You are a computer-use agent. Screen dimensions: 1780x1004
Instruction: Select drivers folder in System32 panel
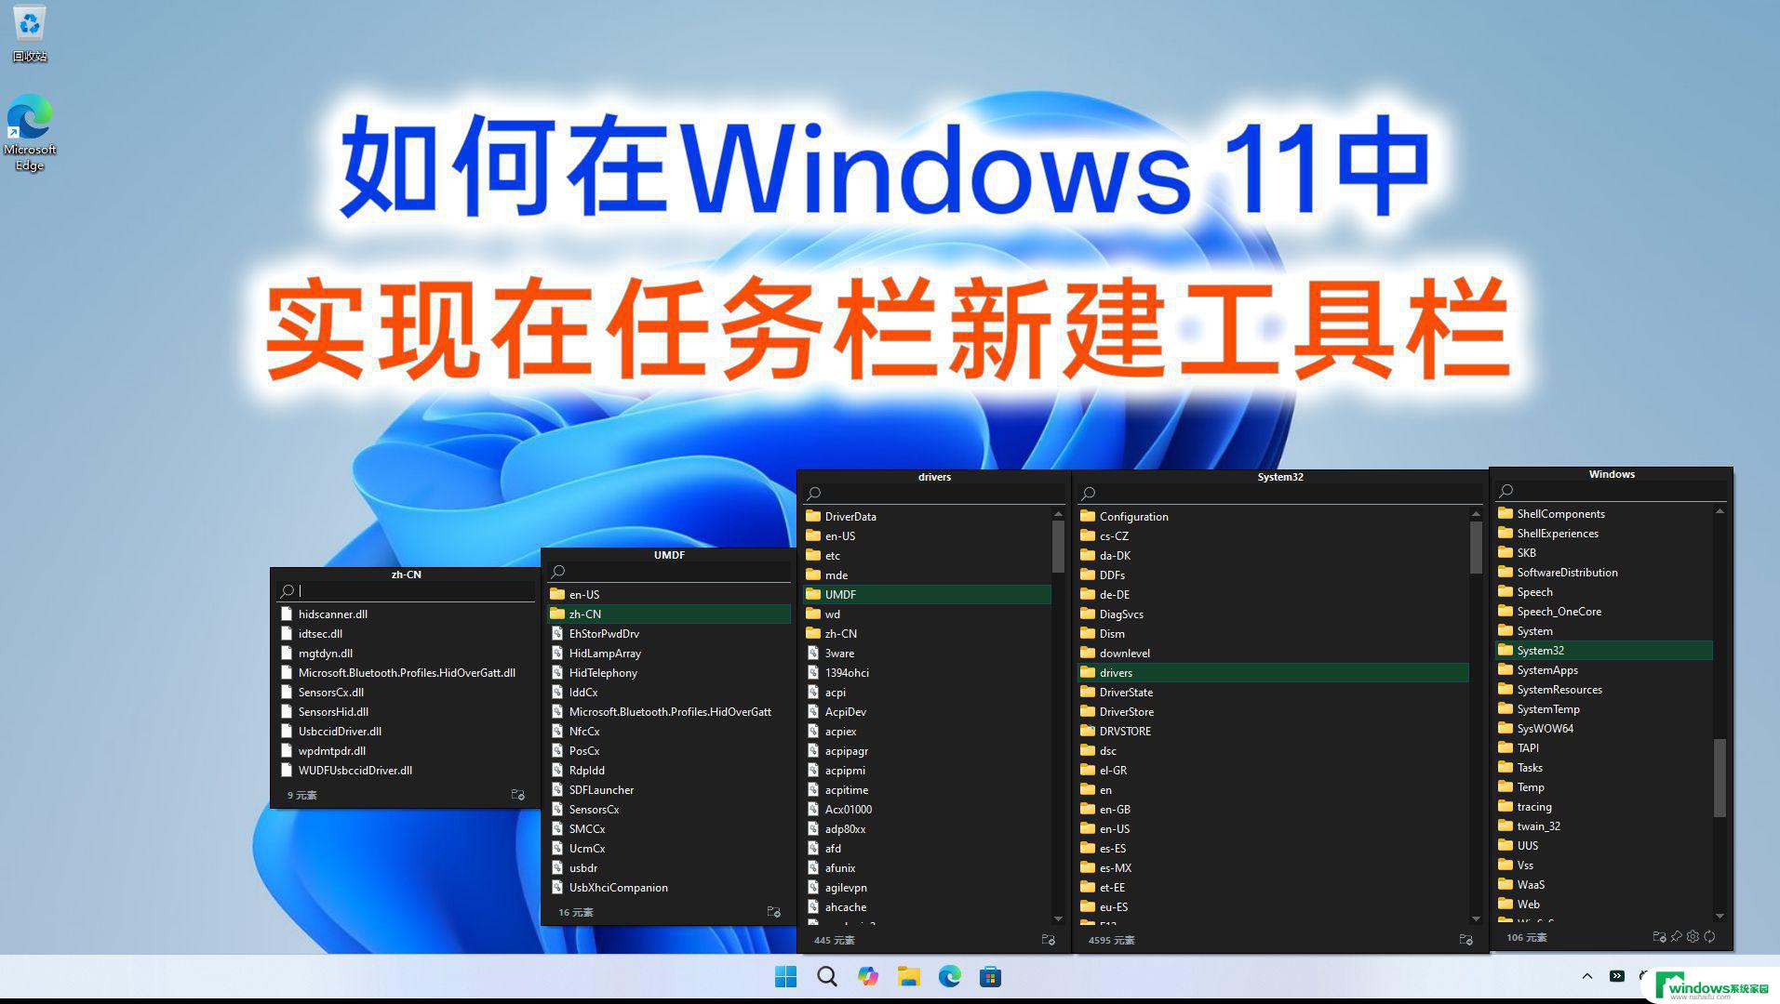pos(1273,673)
